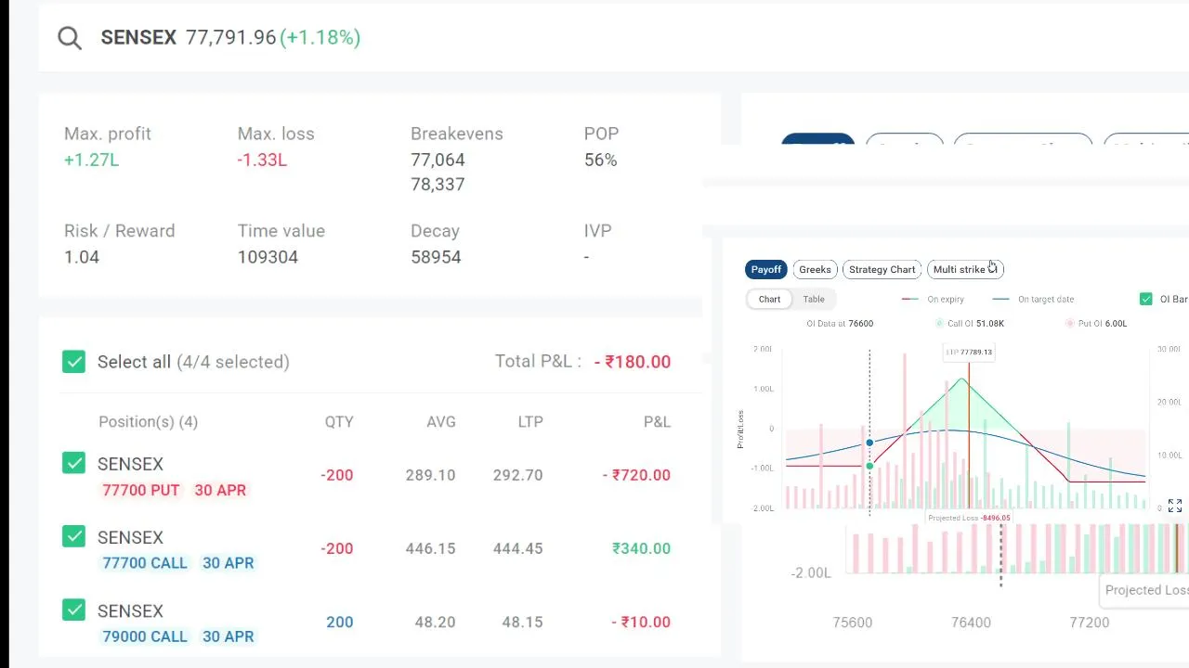Click the P&L column header
This screenshot has width=1189, height=668.
click(657, 421)
